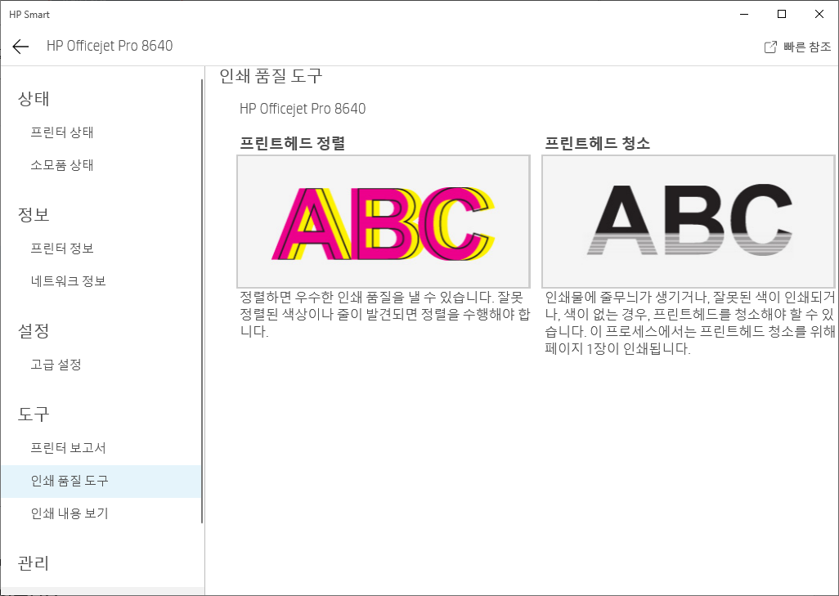Click the 설정 section header

coord(34,330)
